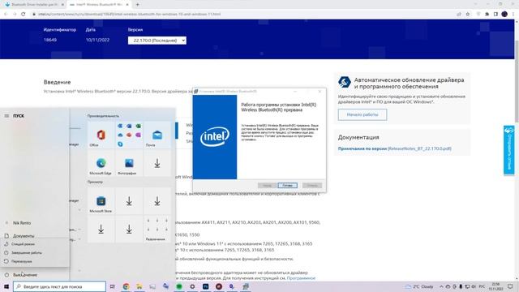The height and width of the screenshot is (292, 519).
Task: Open the Chrome extensions puzzle icon
Action: click(487, 15)
